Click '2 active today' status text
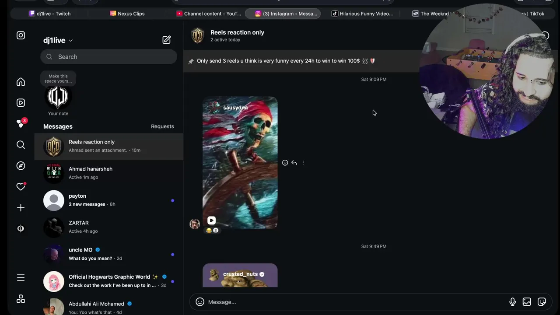Image resolution: width=560 pixels, height=315 pixels. point(225,40)
